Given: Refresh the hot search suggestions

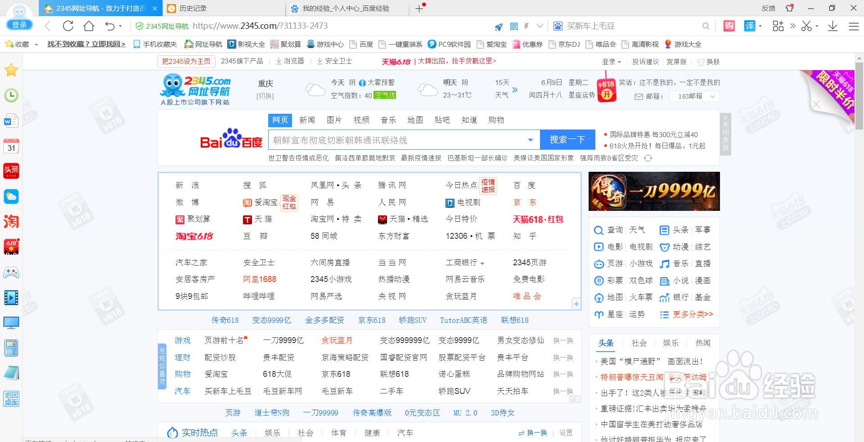Looking at the screenshot, I should 648,158.
